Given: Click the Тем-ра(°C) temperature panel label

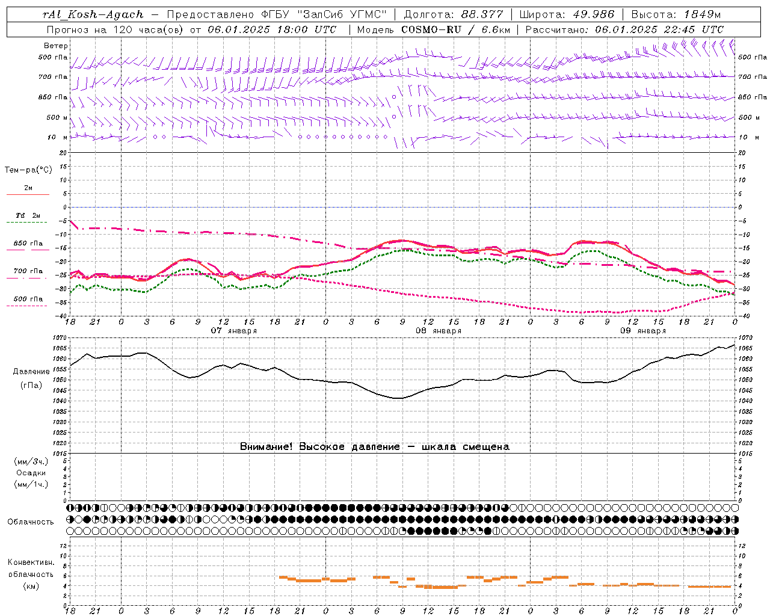Looking at the screenshot, I should [x=28, y=170].
